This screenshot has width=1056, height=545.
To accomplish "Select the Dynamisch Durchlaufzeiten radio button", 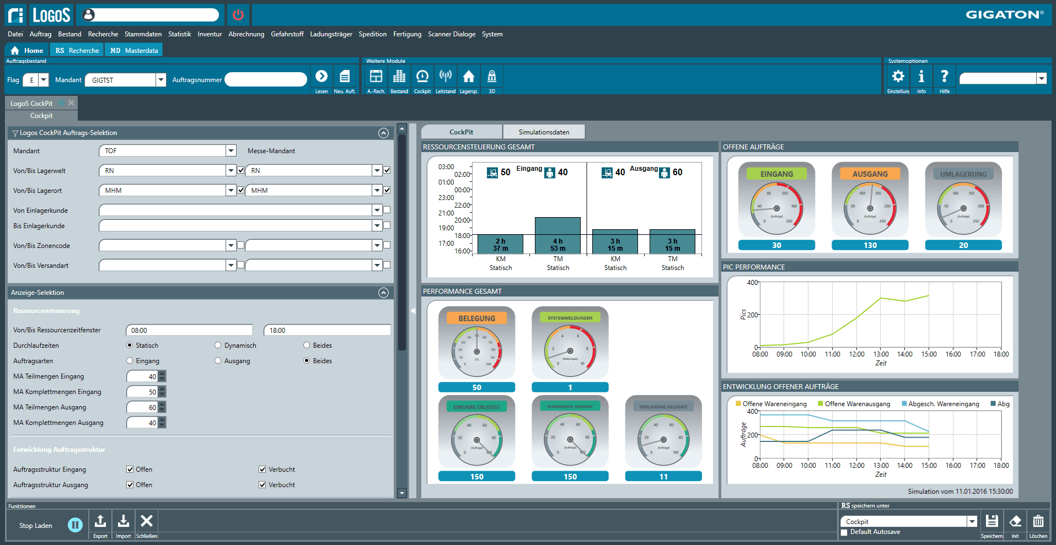I will (x=218, y=346).
